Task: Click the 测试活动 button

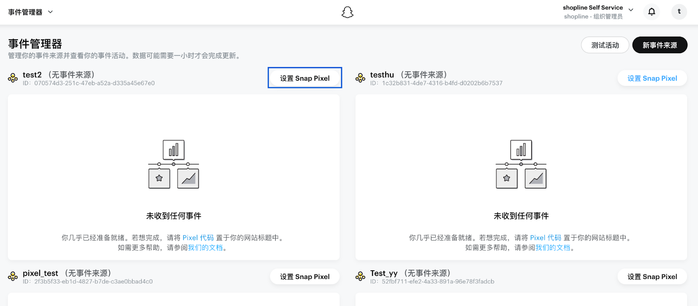Action: point(605,45)
